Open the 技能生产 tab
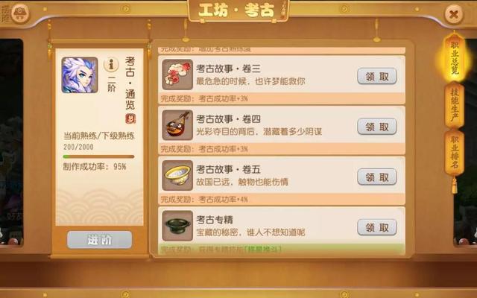477x298 pixels. pos(454,105)
